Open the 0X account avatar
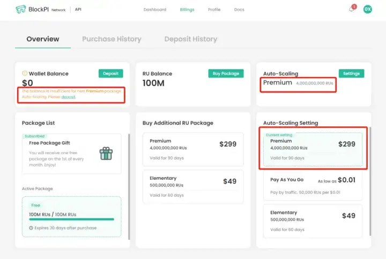The width and height of the screenshot is (386, 259). click(368, 9)
